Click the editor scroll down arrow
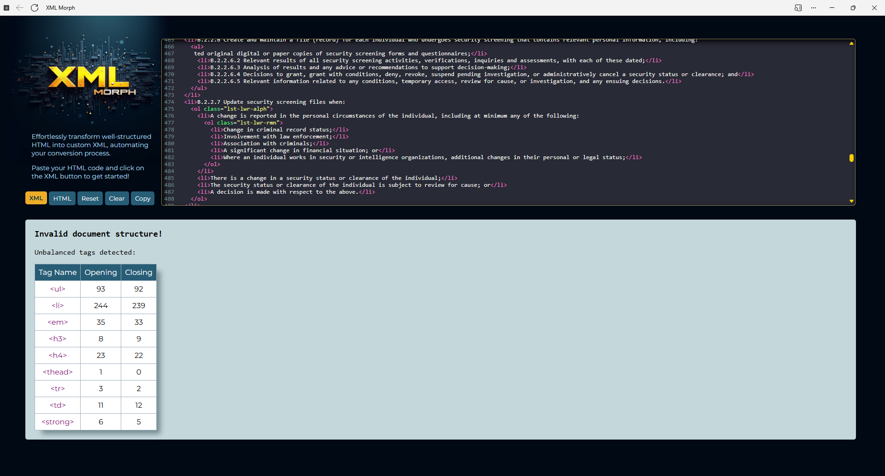The image size is (885, 476). click(851, 201)
